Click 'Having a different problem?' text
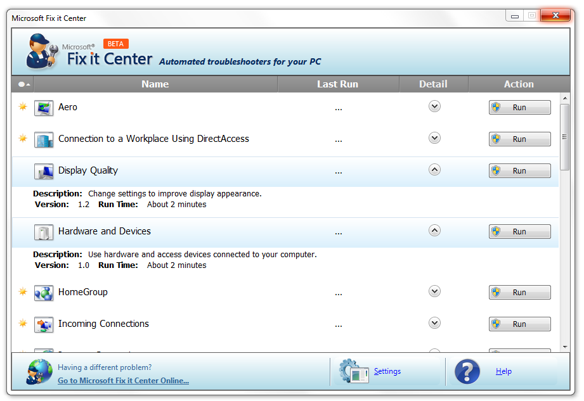 point(105,367)
